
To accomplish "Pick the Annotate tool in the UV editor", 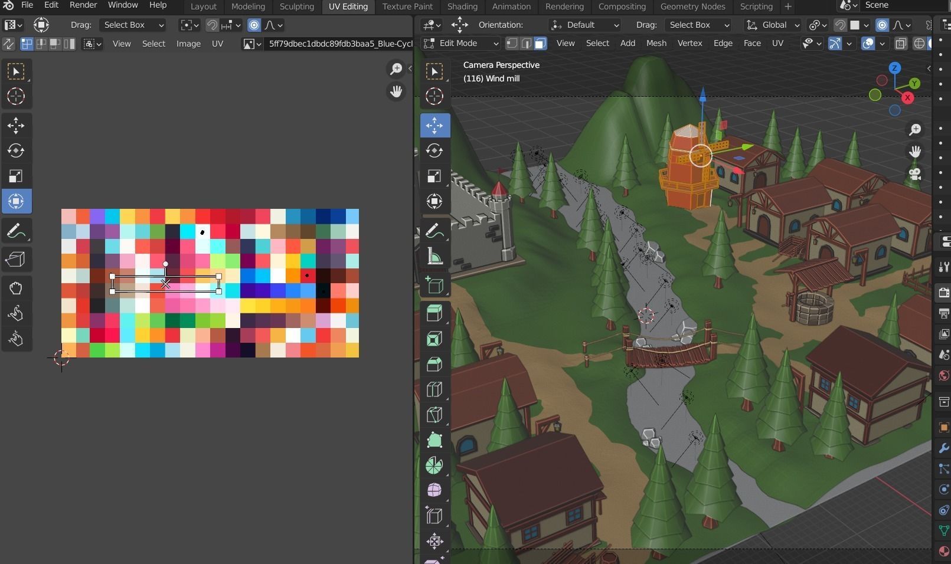I will click(16, 231).
